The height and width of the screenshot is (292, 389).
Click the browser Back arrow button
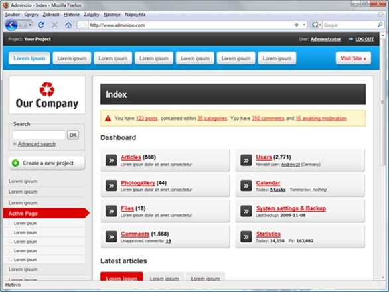[x=11, y=25]
